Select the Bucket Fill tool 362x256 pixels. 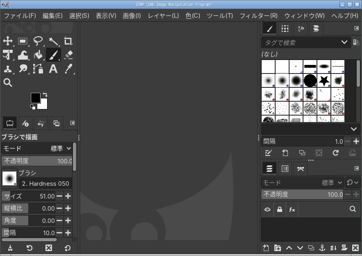click(x=38, y=55)
